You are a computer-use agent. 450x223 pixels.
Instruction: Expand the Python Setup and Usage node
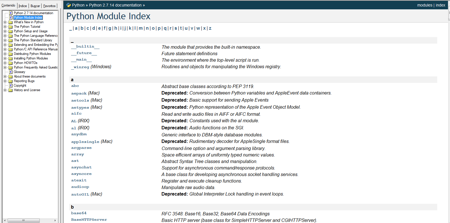[5, 31]
